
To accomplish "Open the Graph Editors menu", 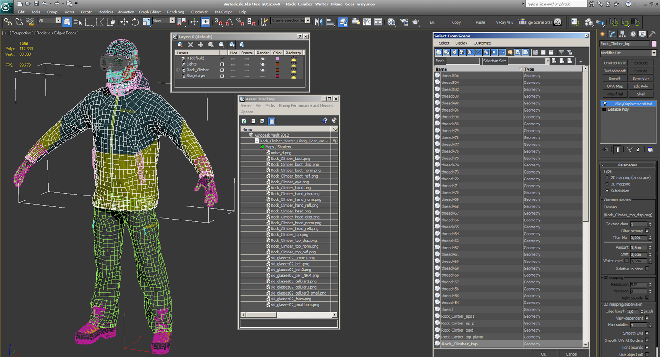I will tap(150, 12).
